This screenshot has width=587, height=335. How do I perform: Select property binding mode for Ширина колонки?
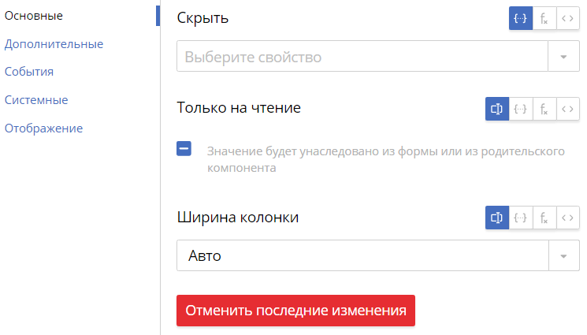520,218
